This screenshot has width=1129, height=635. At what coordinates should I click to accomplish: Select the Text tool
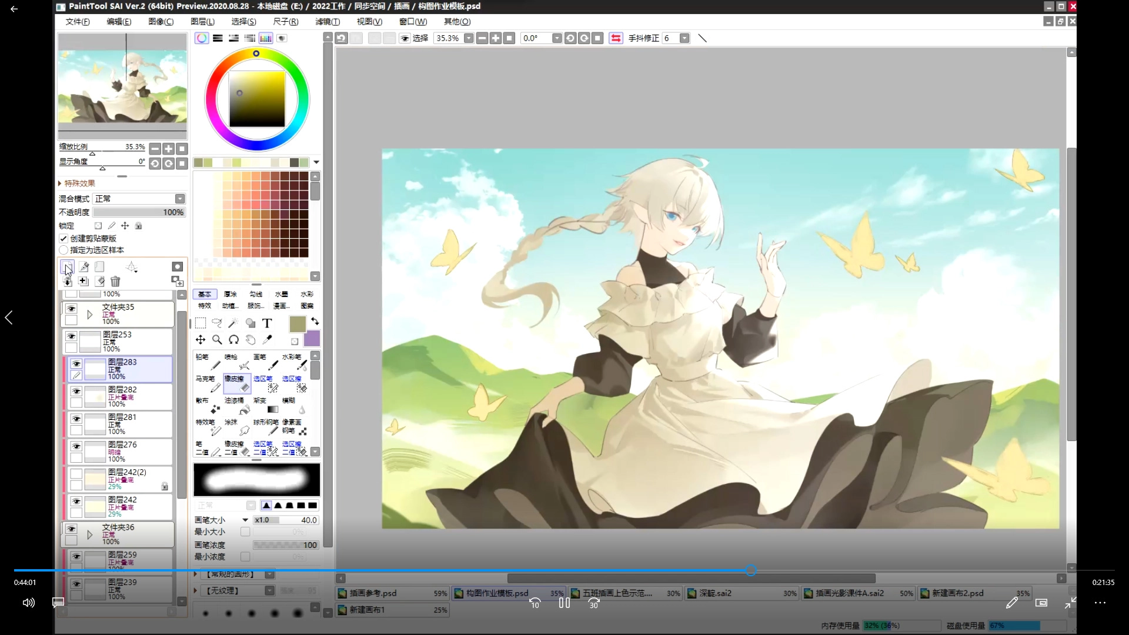point(267,323)
